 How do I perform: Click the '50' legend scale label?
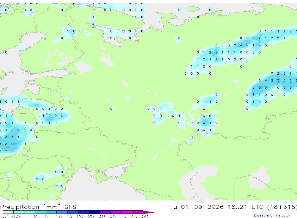(x=145, y=216)
